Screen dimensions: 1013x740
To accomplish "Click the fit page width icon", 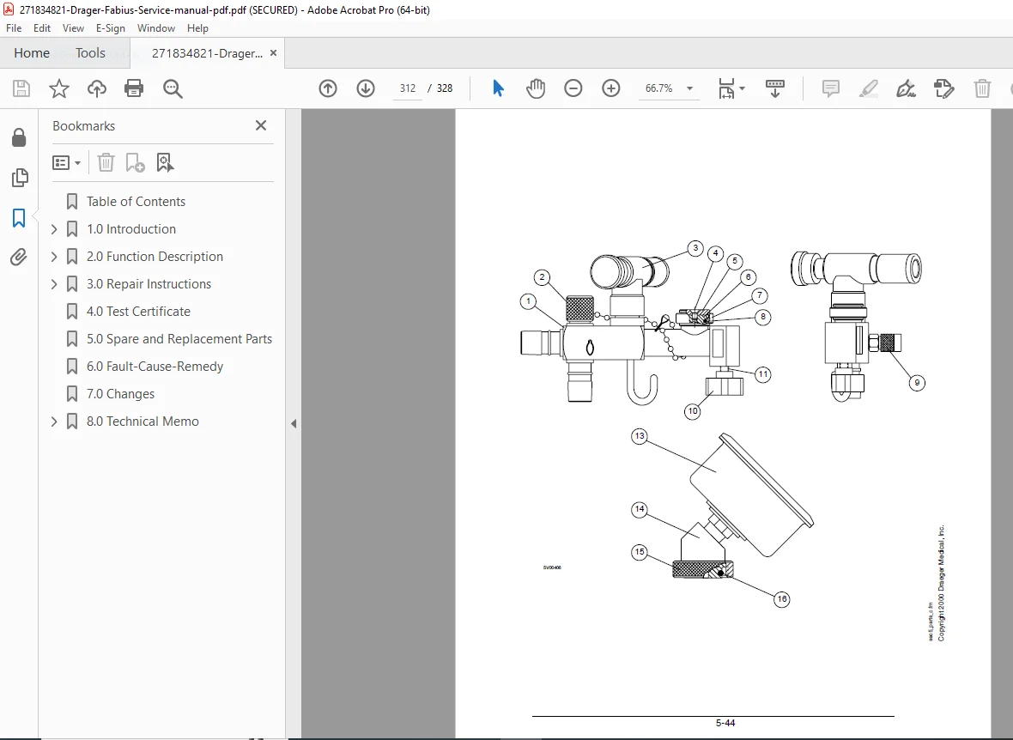I will pyautogui.click(x=726, y=88).
